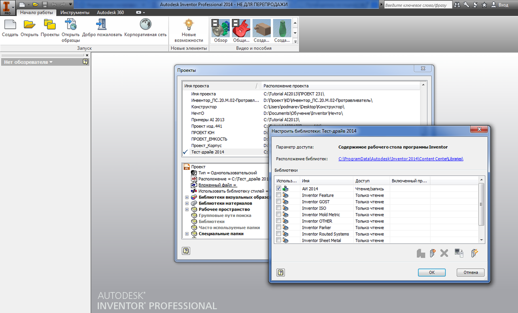This screenshot has height=313, width=518.
Task: Click the update library lightning icon
Action: (x=475, y=253)
